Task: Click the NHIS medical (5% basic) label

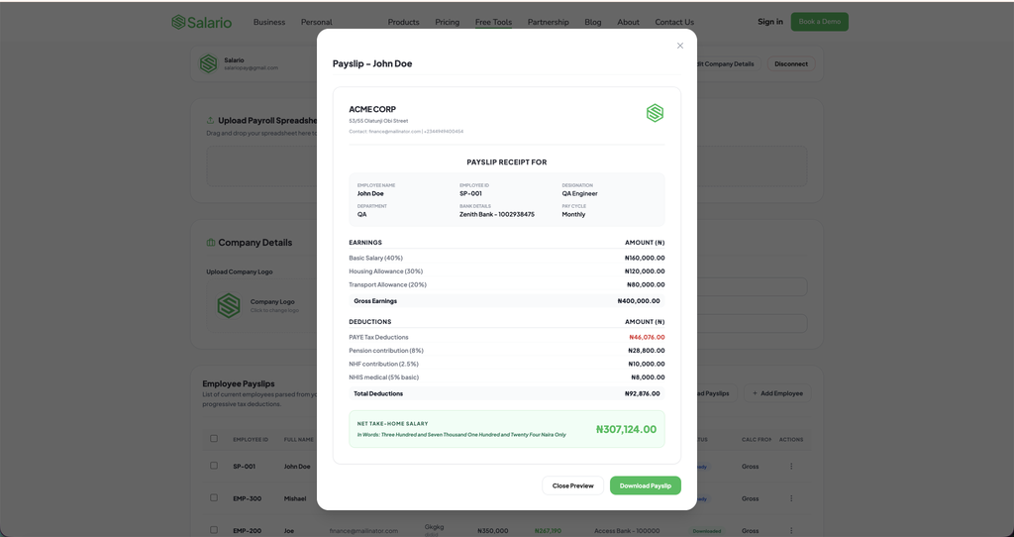Action: (383, 377)
